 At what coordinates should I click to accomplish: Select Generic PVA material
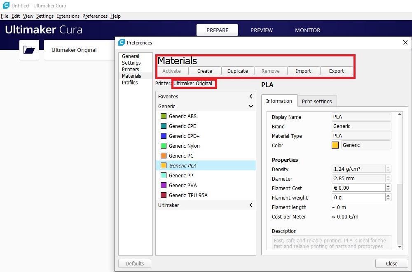(x=206, y=185)
